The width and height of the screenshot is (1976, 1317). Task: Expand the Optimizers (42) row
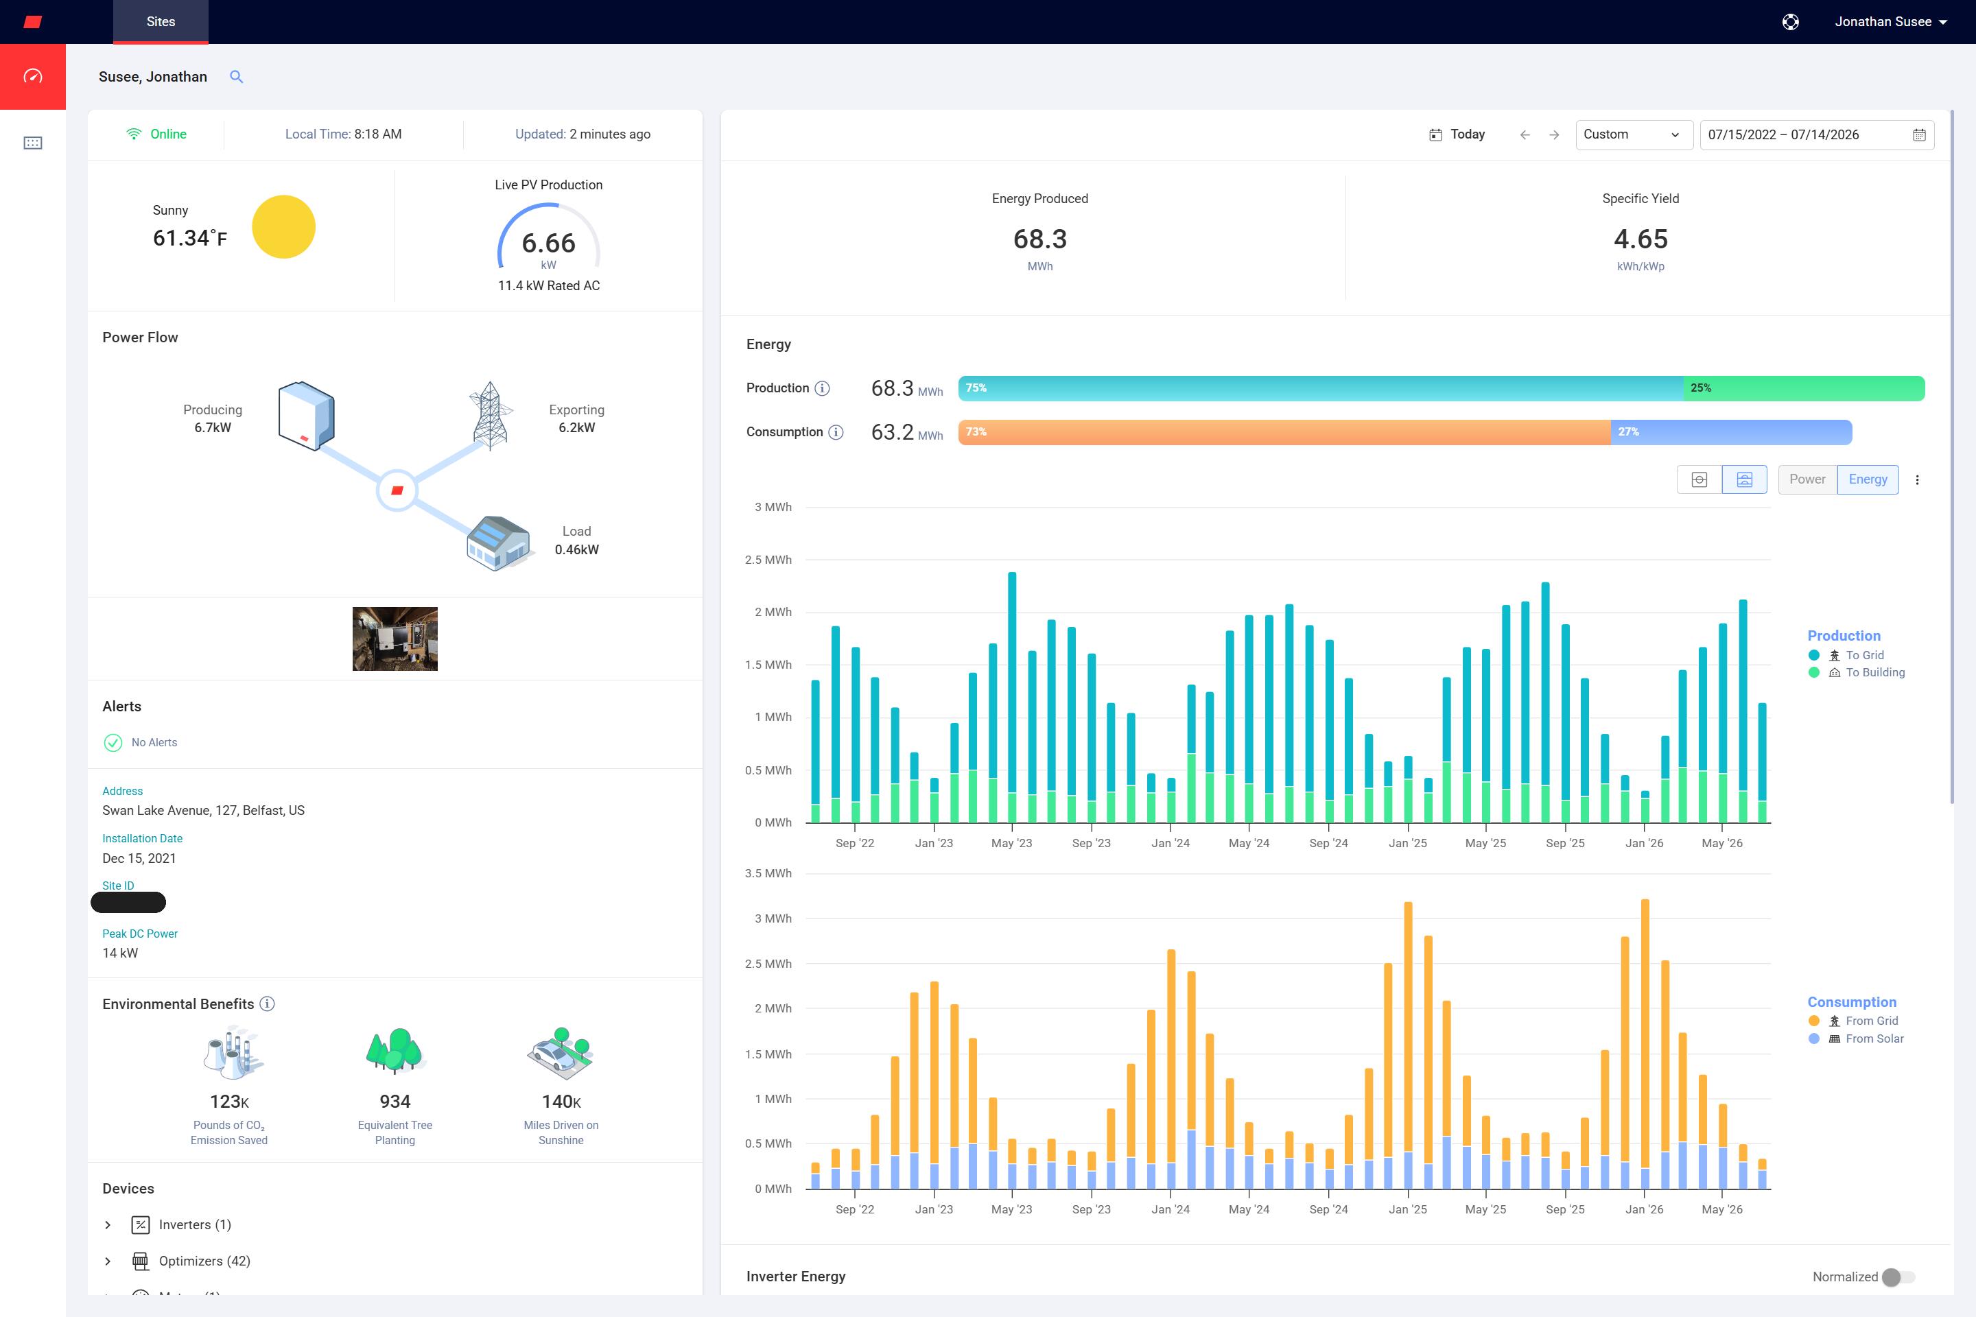(x=108, y=1261)
